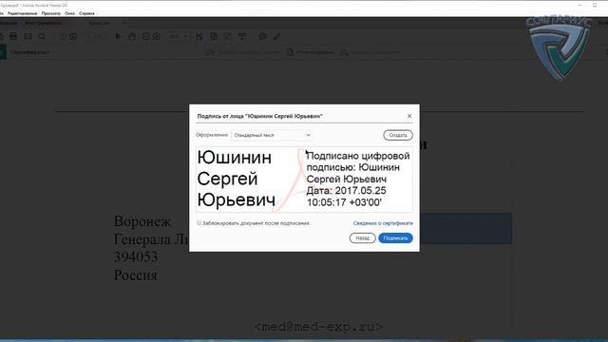The image size is (608, 342).
Task: Click the page number field
Action: click(x=88, y=36)
